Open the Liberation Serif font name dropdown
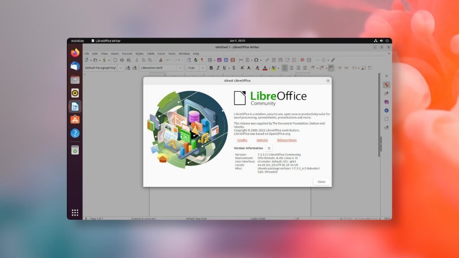Viewport: 459px width, 258px height. pyautogui.click(x=180, y=68)
